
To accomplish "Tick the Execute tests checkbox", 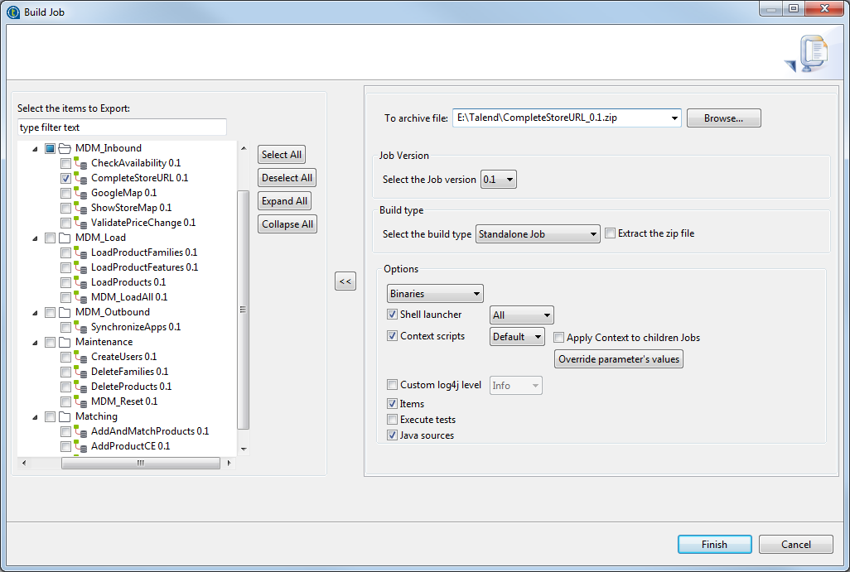I will point(393,420).
